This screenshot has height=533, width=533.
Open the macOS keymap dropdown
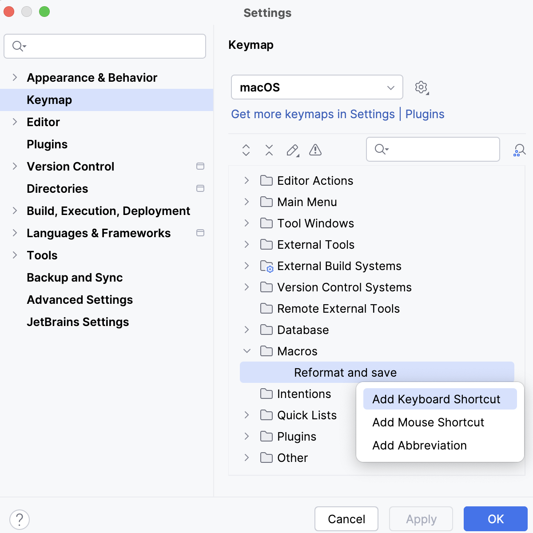316,88
